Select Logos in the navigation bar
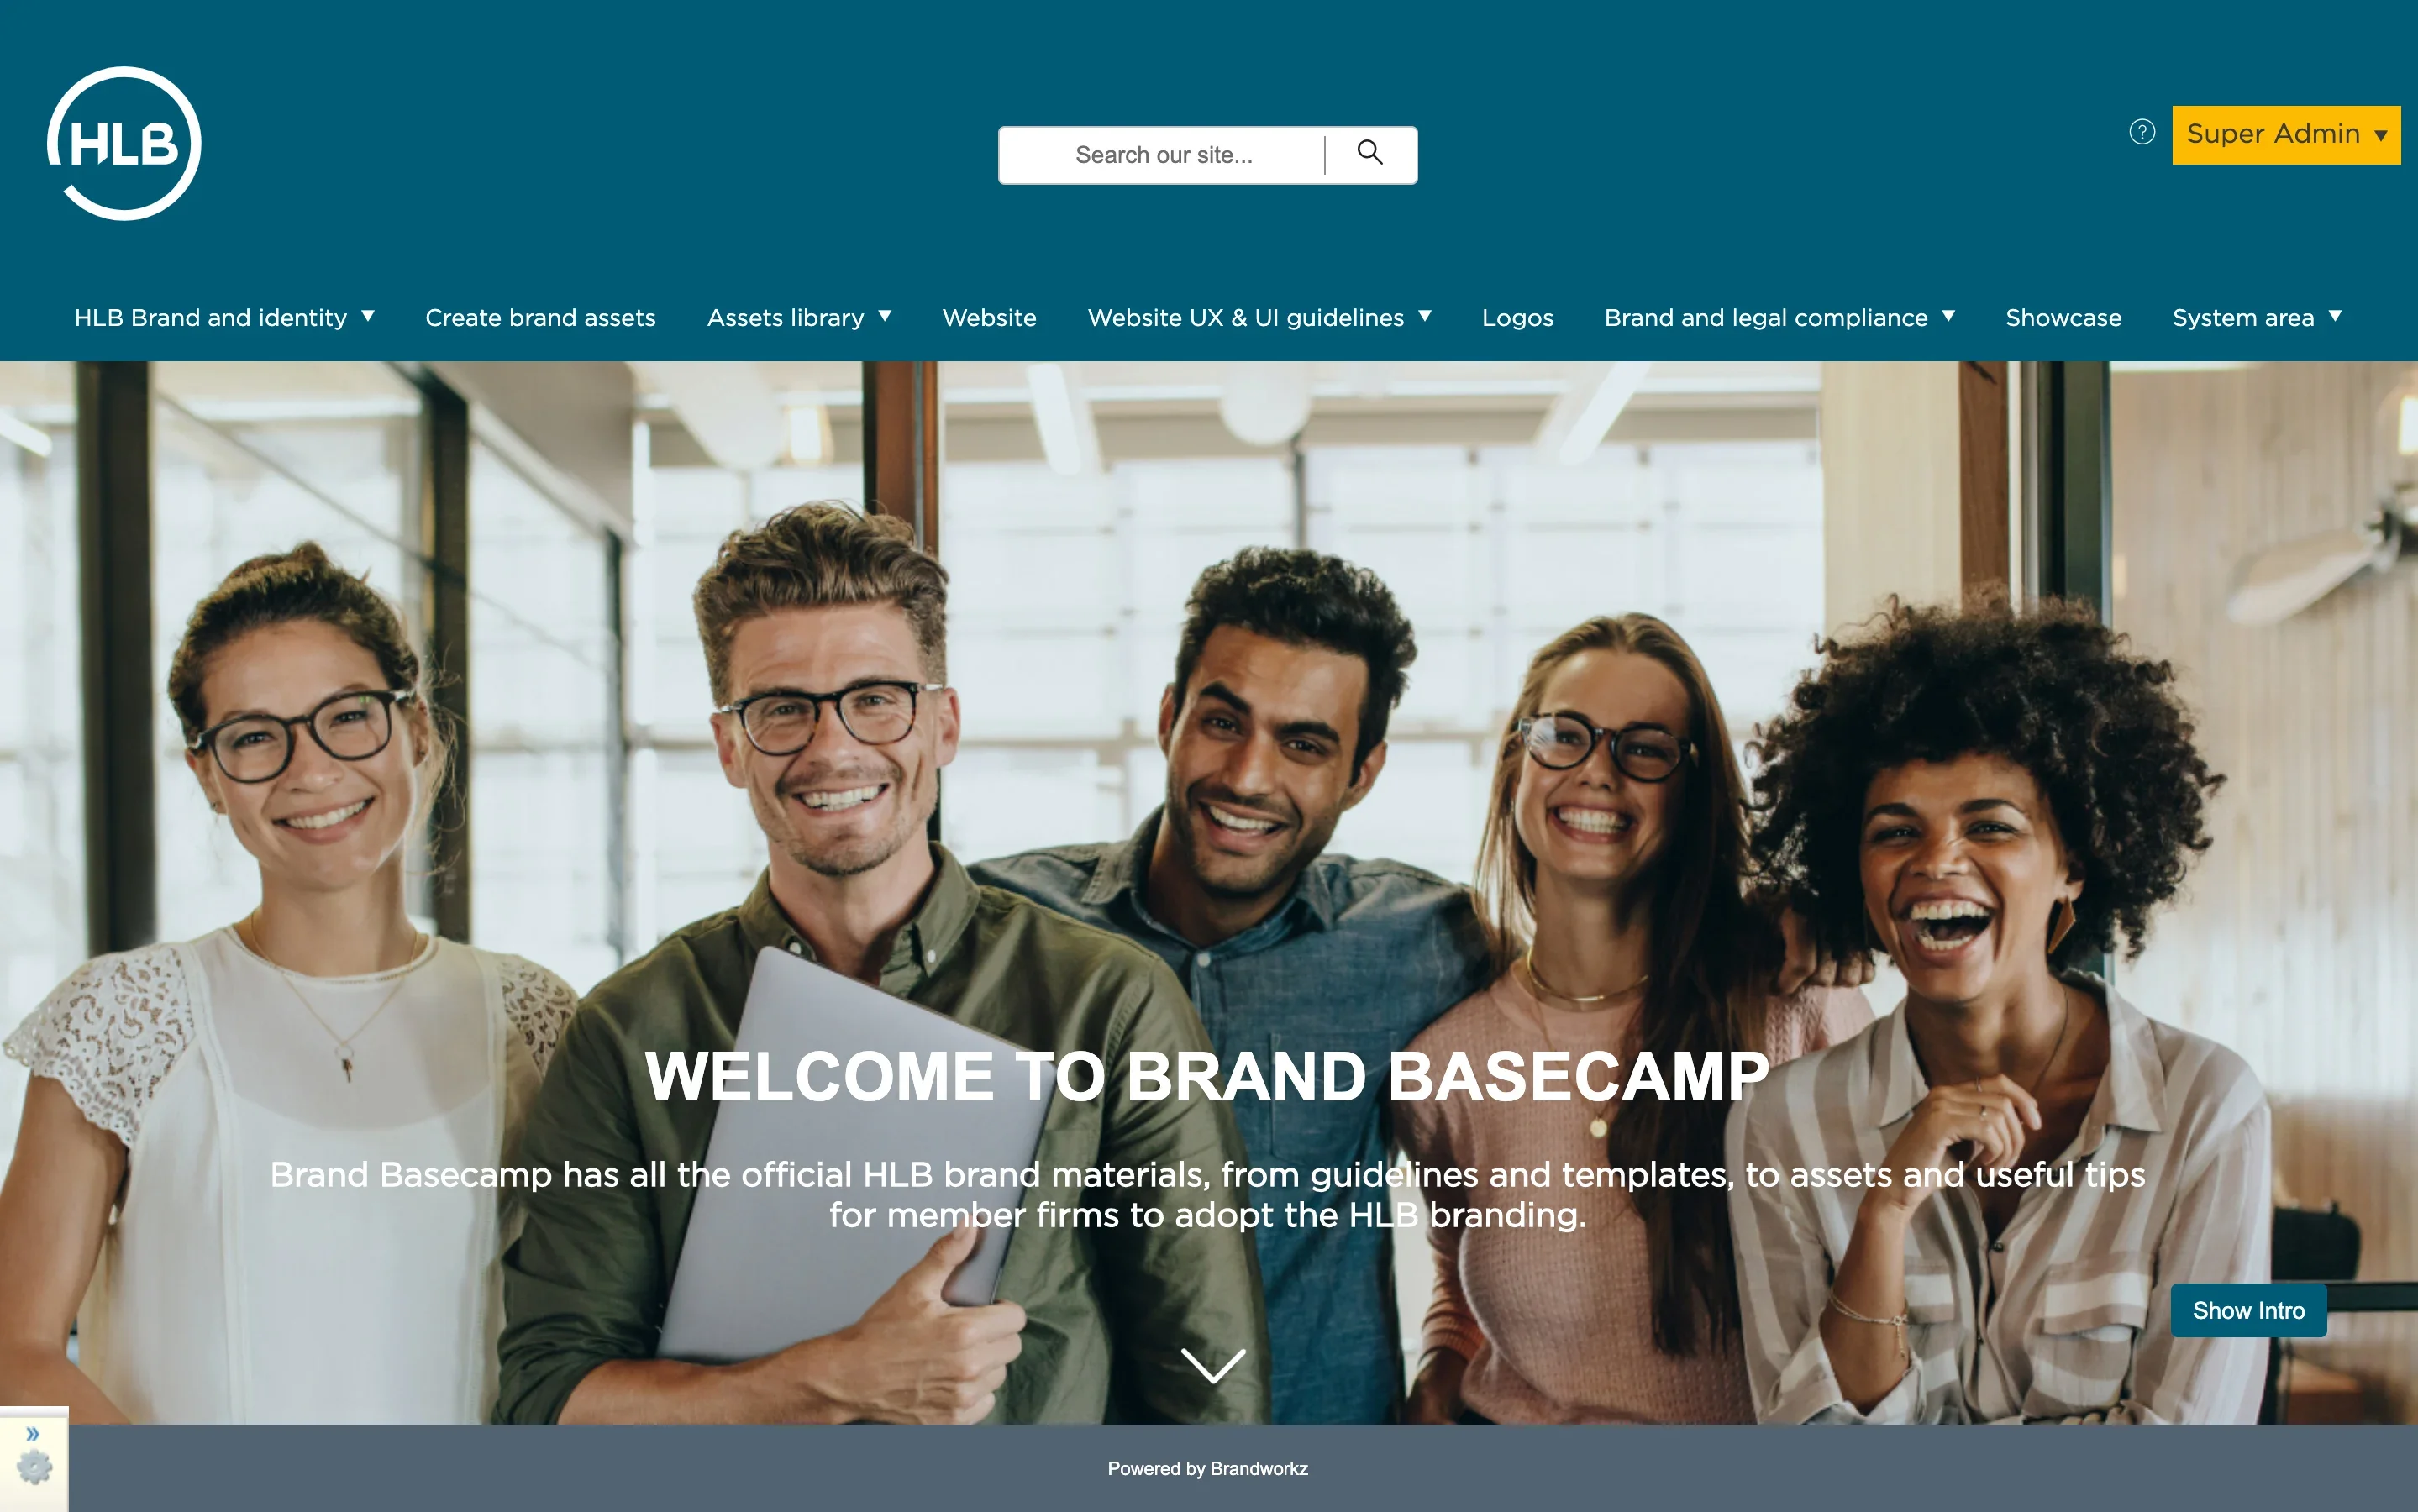The width and height of the screenshot is (2418, 1512). [1517, 318]
